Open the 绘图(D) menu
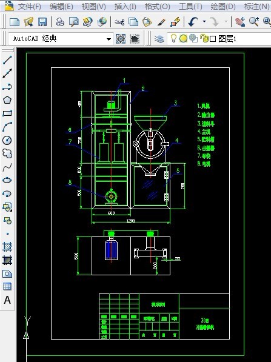Screen dimensions: 271x362 click(x=223, y=6)
